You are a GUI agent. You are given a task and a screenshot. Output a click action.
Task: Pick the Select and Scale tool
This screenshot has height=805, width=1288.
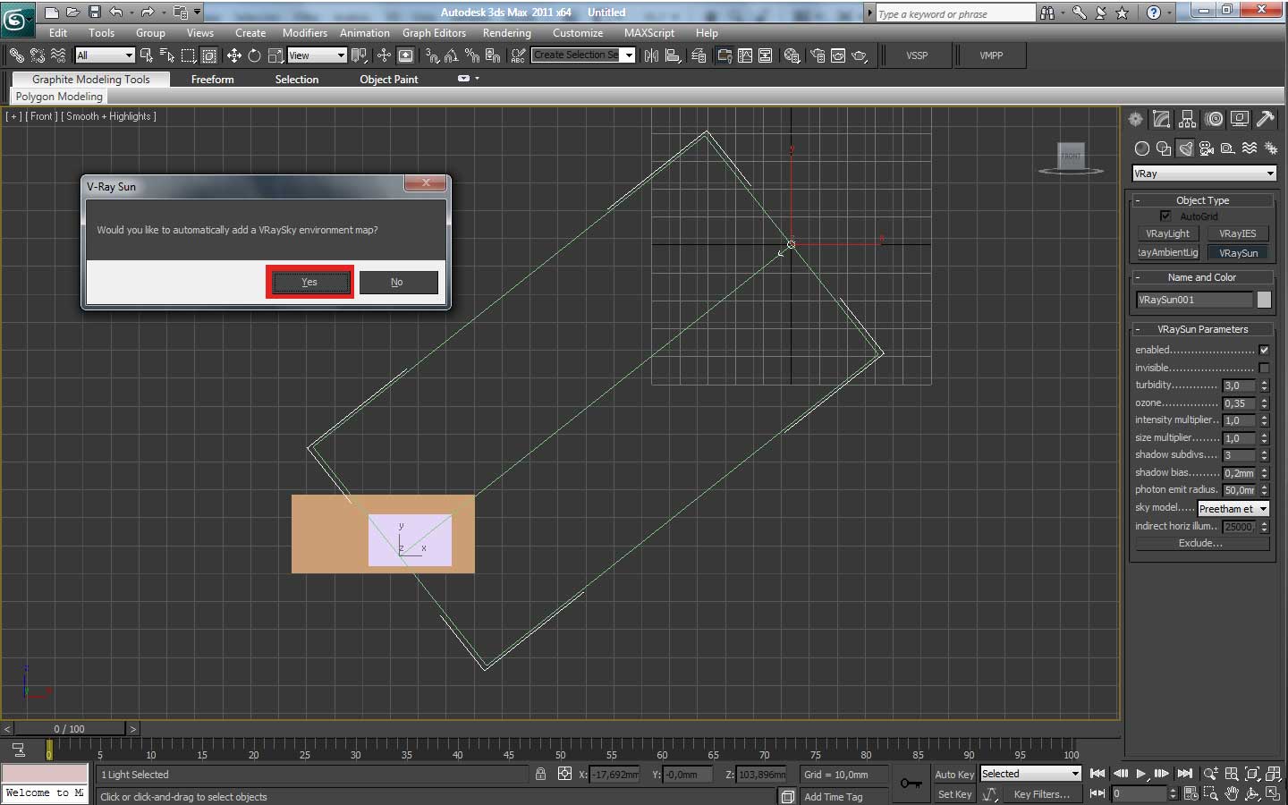275,55
